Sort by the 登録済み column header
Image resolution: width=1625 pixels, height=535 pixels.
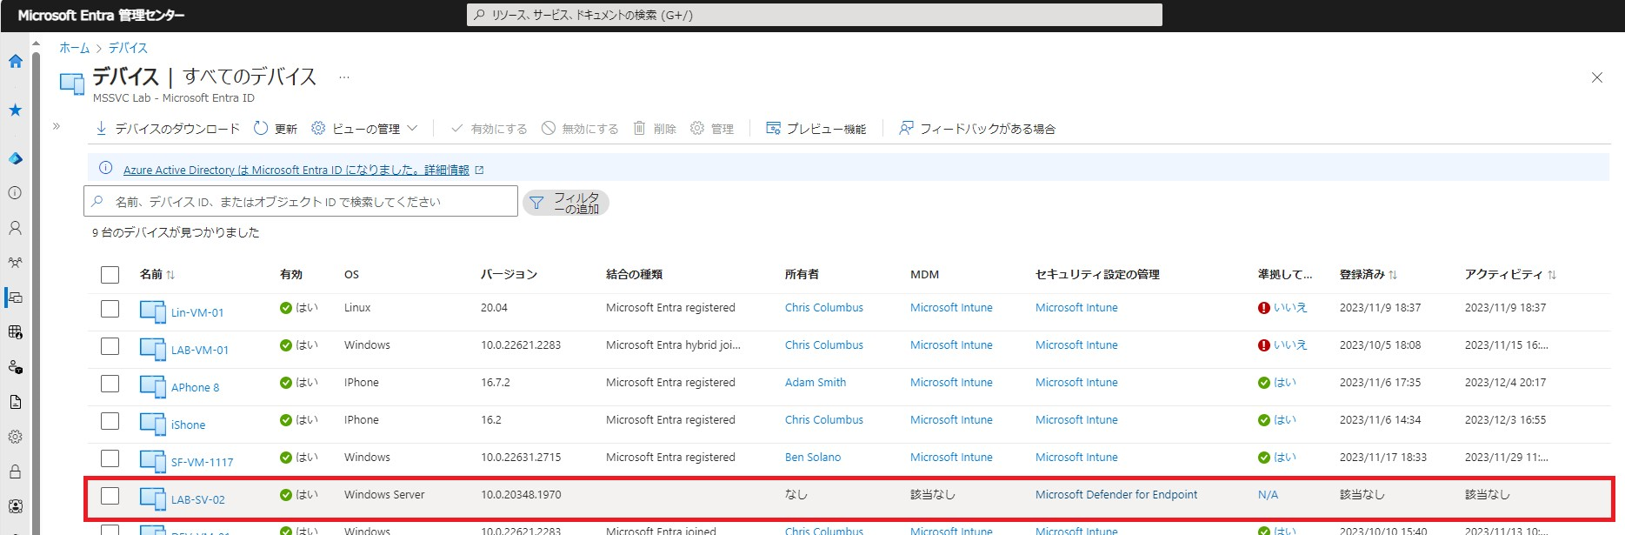coord(1368,274)
